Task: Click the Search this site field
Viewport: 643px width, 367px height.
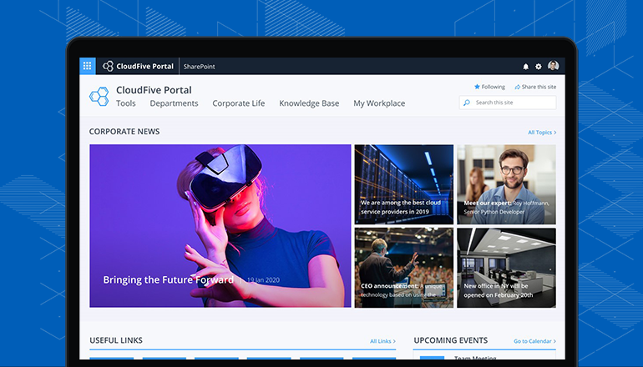Action: 511,103
